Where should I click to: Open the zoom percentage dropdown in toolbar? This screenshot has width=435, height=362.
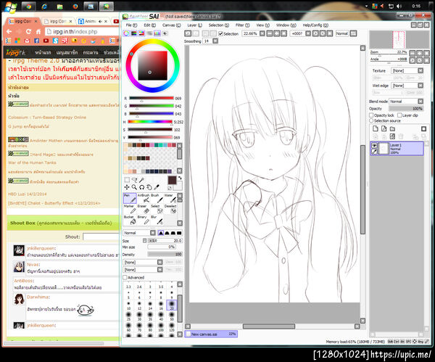262,33
